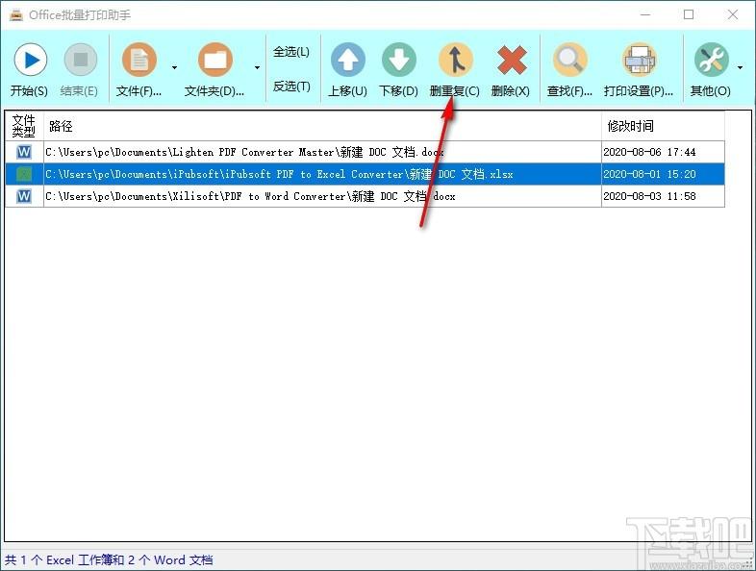The width and height of the screenshot is (756, 571).
Task: Click the 开始(S) start play icon
Action: pos(31,60)
